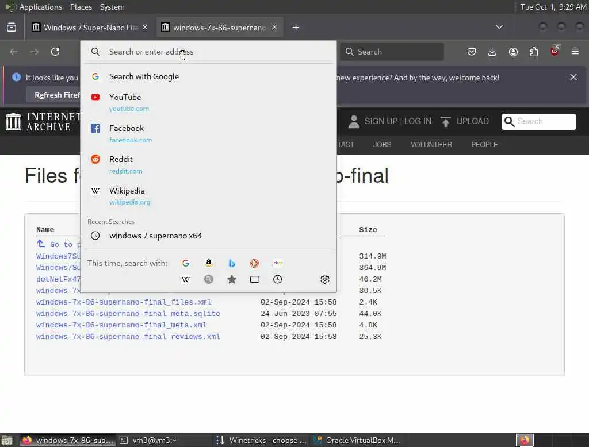The width and height of the screenshot is (589, 447).
Task: Open the Firefox hamburger application menu
Action: tap(575, 52)
